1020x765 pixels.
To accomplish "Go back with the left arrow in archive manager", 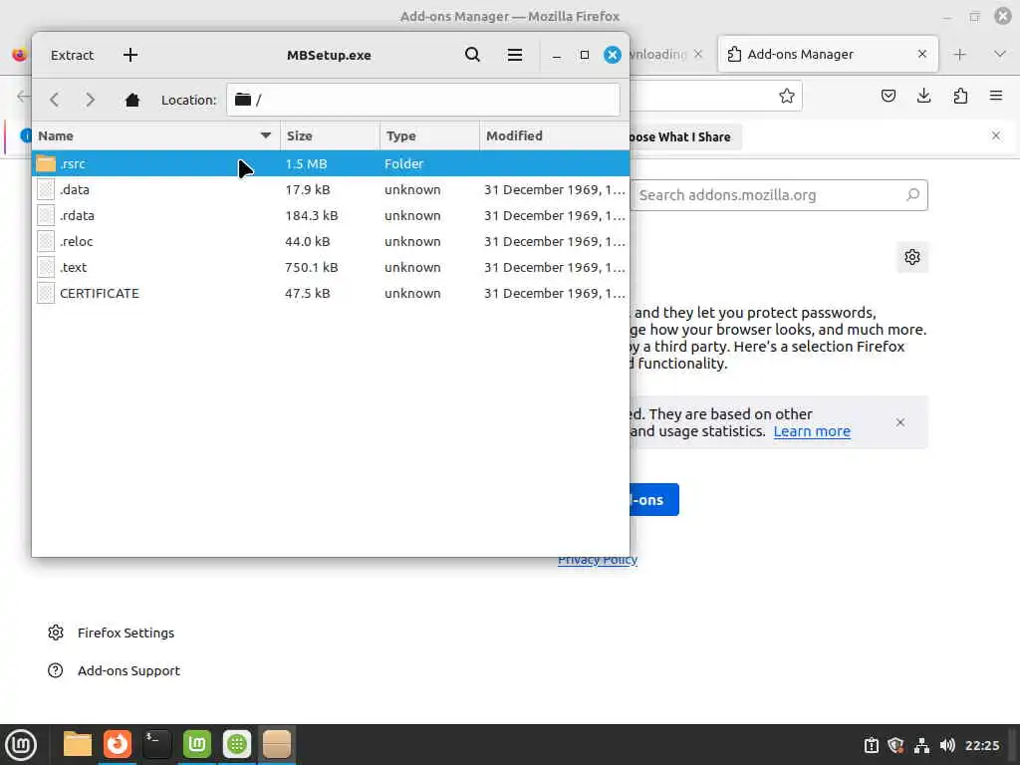I will pos(55,100).
